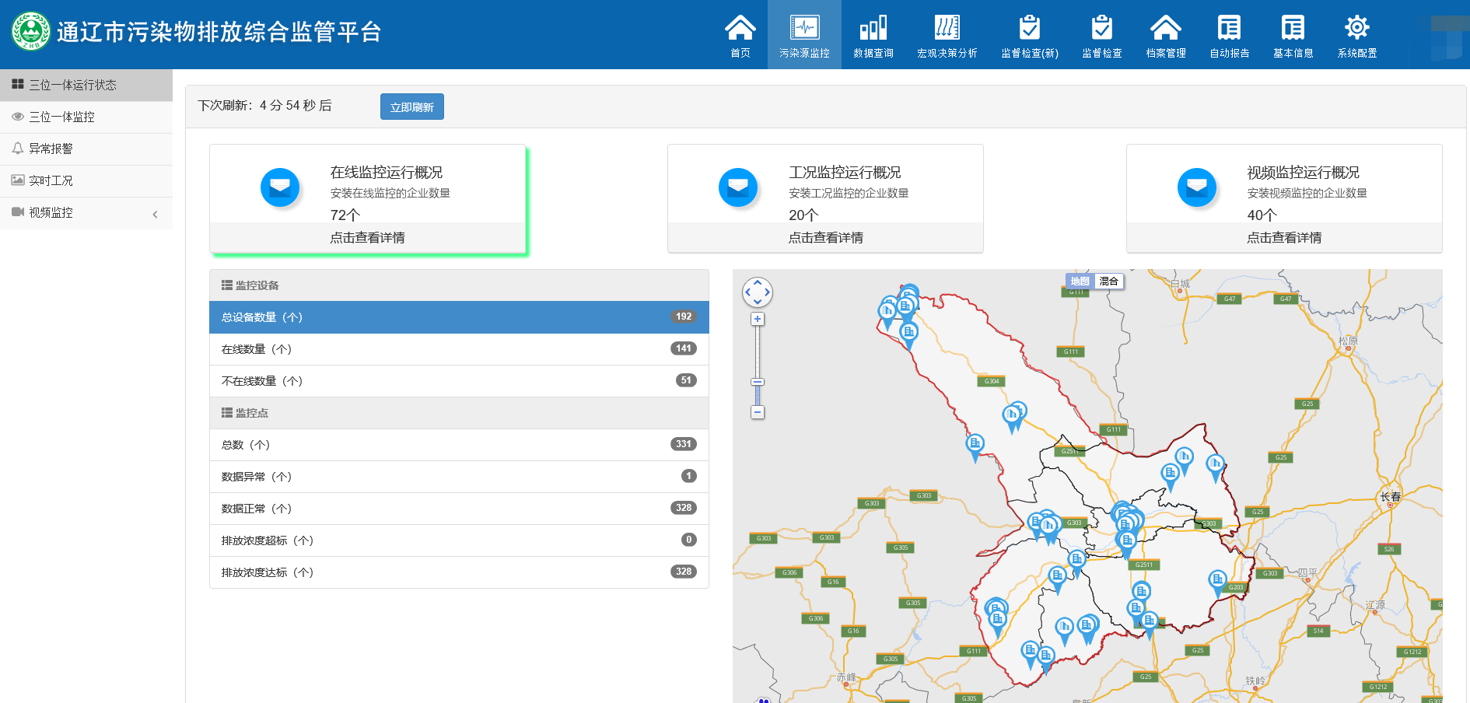Select 异常报警 in the sidebar
The image size is (1470, 703).
(x=51, y=149)
